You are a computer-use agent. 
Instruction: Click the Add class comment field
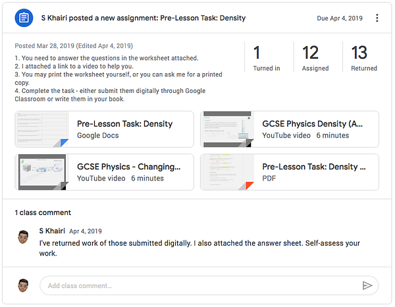coord(209,285)
